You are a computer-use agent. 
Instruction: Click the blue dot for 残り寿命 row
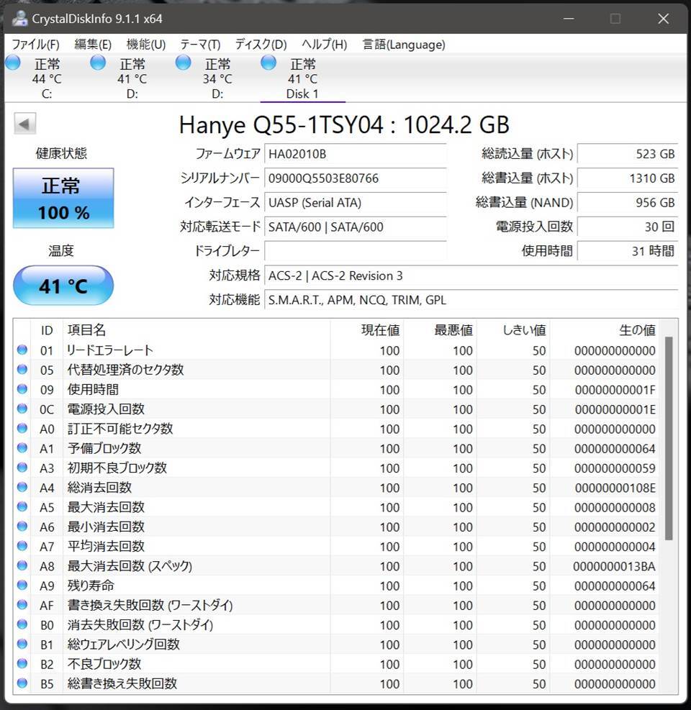(x=22, y=586)
